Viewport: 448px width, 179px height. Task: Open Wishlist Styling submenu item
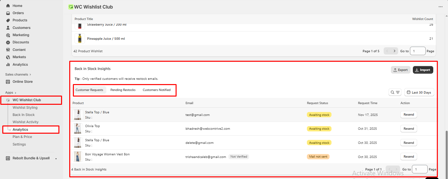25,108
